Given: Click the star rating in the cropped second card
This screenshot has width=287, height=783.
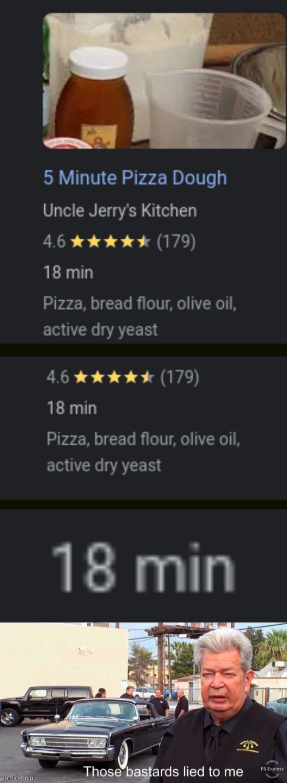Looking at the screenshot, I should pyautogui.click(x=114, y=377).
